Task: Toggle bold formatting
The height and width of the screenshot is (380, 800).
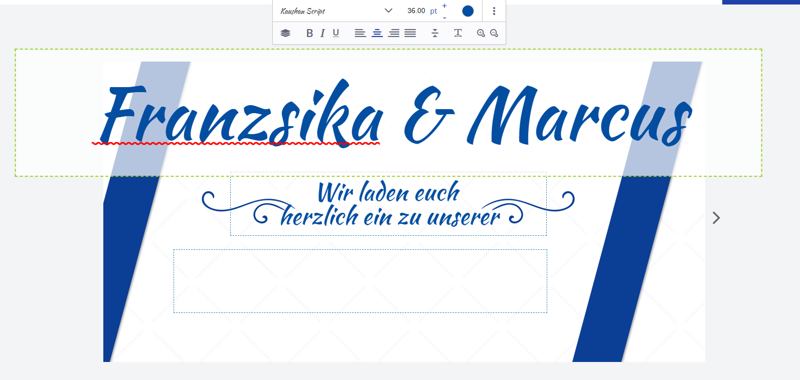Action: [309, 33]
